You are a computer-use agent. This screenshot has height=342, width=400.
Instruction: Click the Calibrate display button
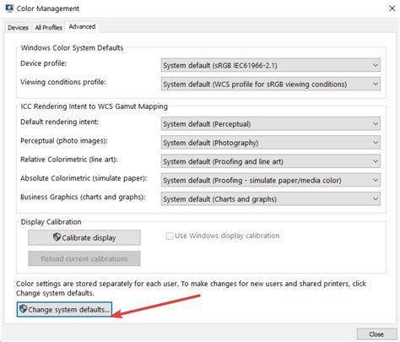pyautogui.click(x=84, y=237)
